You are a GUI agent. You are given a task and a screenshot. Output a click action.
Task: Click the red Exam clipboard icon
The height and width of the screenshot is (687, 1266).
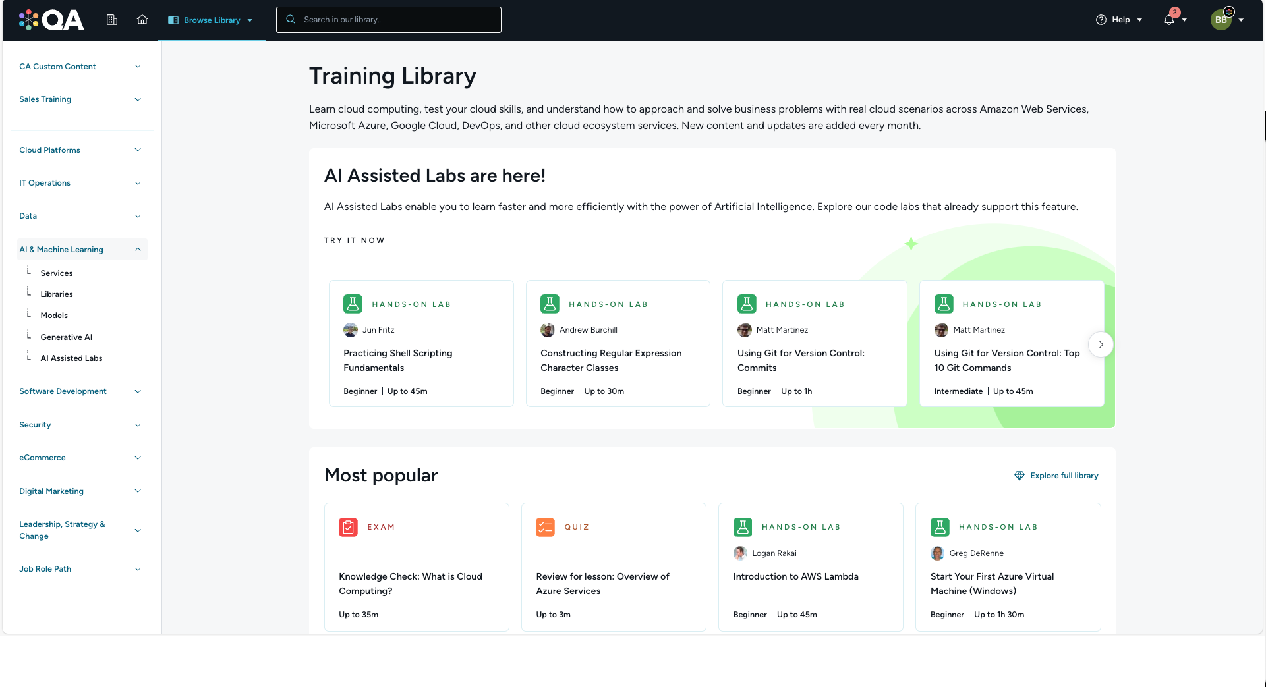(x=348, y=527)
